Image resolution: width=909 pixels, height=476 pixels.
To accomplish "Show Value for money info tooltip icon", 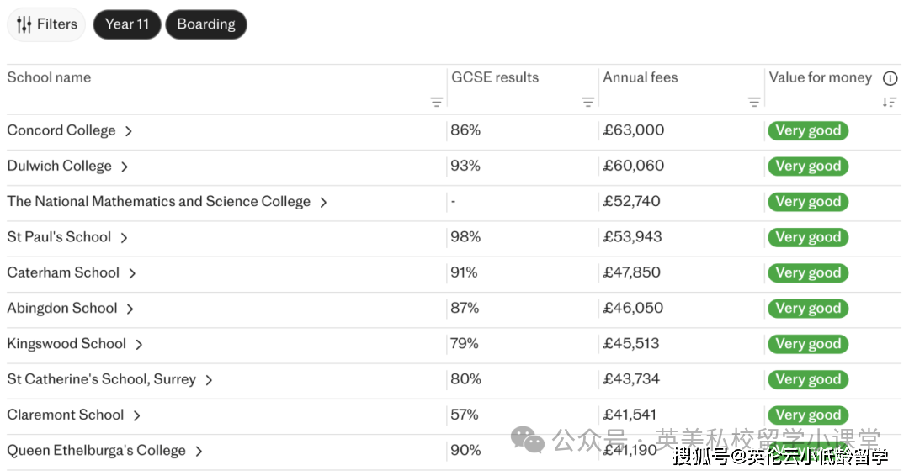I will [x=890, y=78].
